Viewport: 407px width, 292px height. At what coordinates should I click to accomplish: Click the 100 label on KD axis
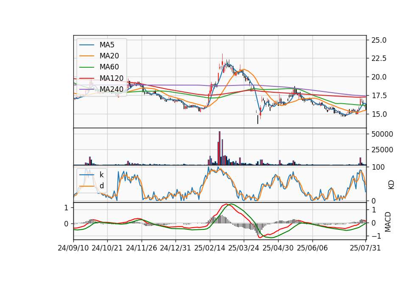click(378, 168)
